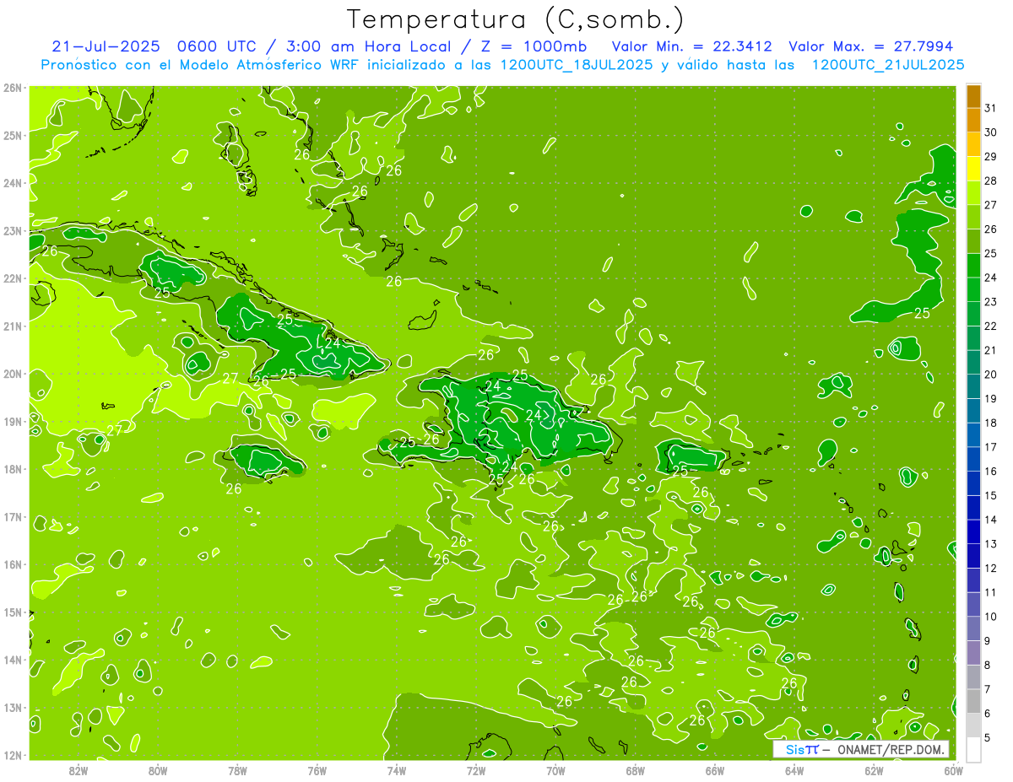Click the 64W longitude axis label
The width and height of the screenshot is (1013, 782).
coord(794,770)
